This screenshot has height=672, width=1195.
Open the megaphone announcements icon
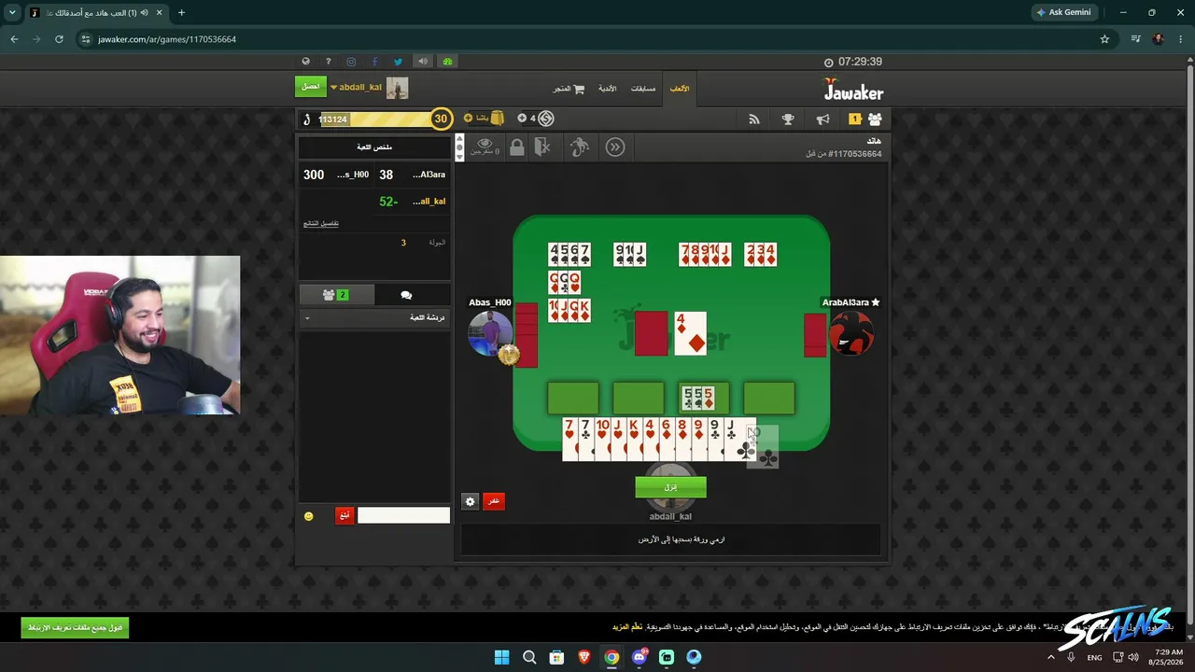click(822, 119)
